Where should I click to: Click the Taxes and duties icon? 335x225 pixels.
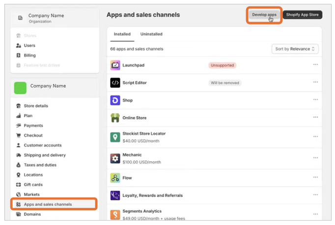[19, 165]
